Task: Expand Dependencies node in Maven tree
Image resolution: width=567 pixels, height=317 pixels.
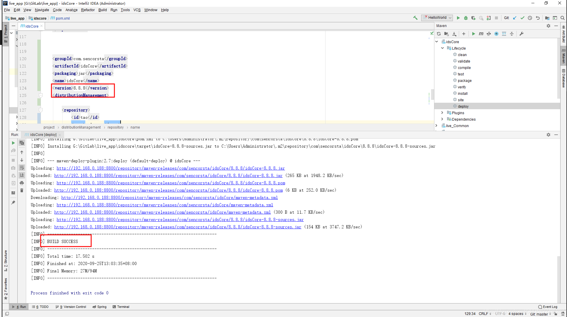Action: click(x=442, y=119)
